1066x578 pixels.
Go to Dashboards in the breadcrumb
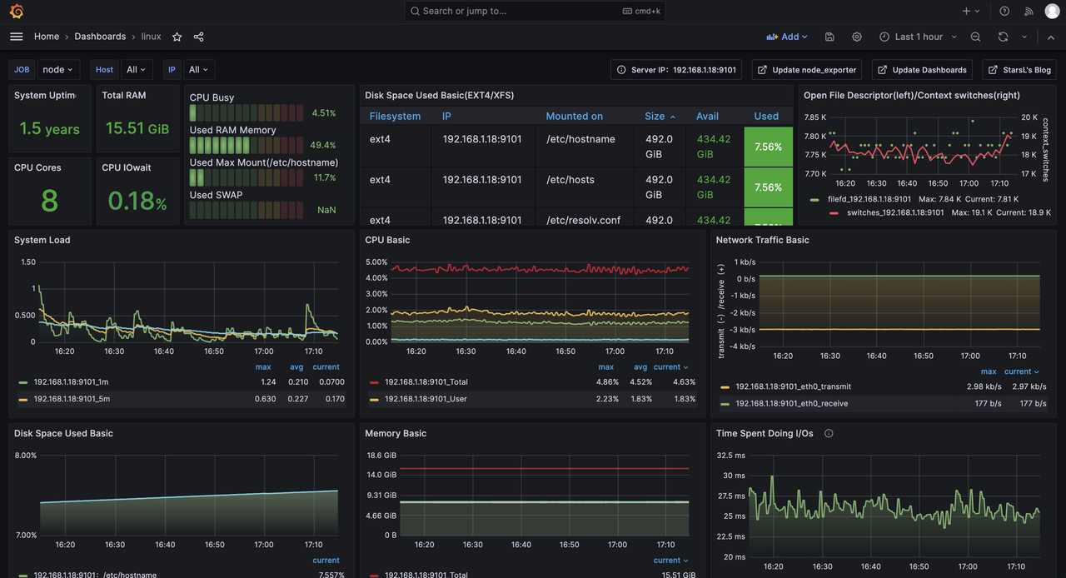100,37
